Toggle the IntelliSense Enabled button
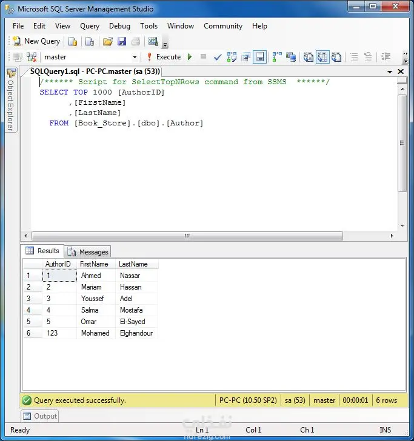This screenshot has height=441, width=414. tap(260, 57)
